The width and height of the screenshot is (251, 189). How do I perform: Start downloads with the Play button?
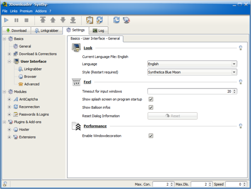pyautogui.click(x=6, y=20)
